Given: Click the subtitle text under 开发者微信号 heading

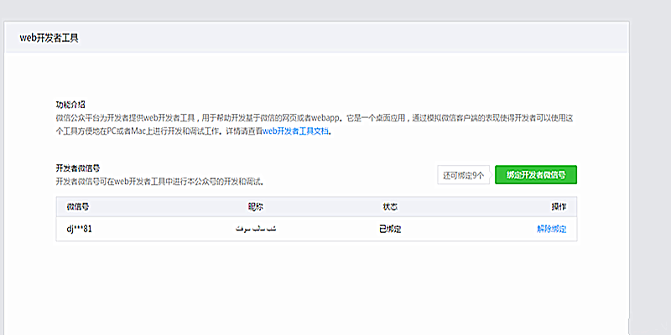Looking at the screenshot, I should [159, 181].
